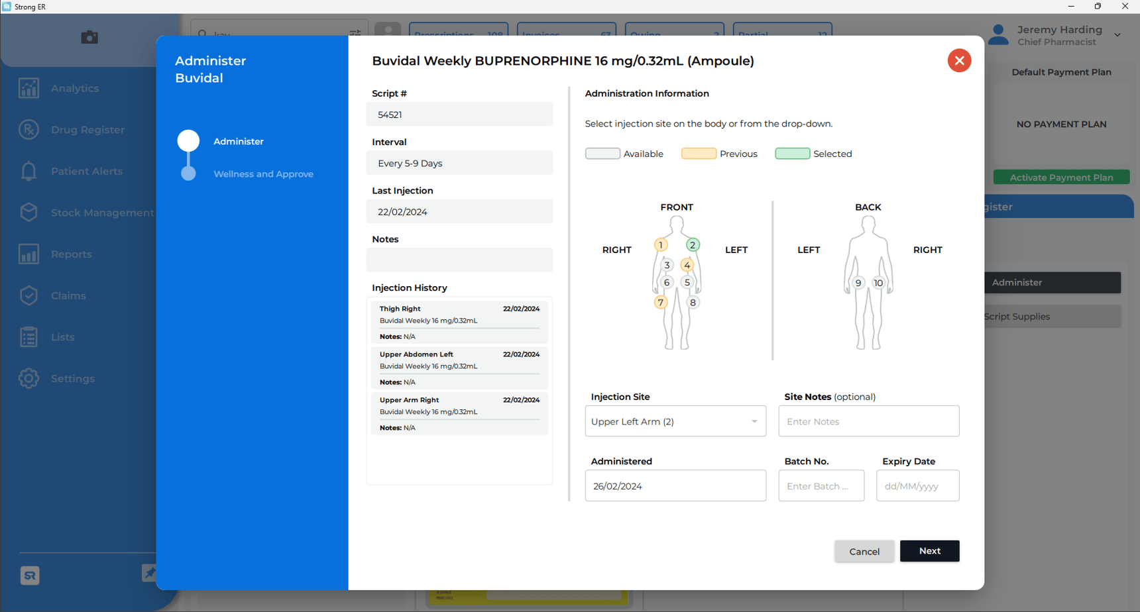Open the filter options beside the patient search
The image size is (1140, 612).
click(x=355, y=30)
